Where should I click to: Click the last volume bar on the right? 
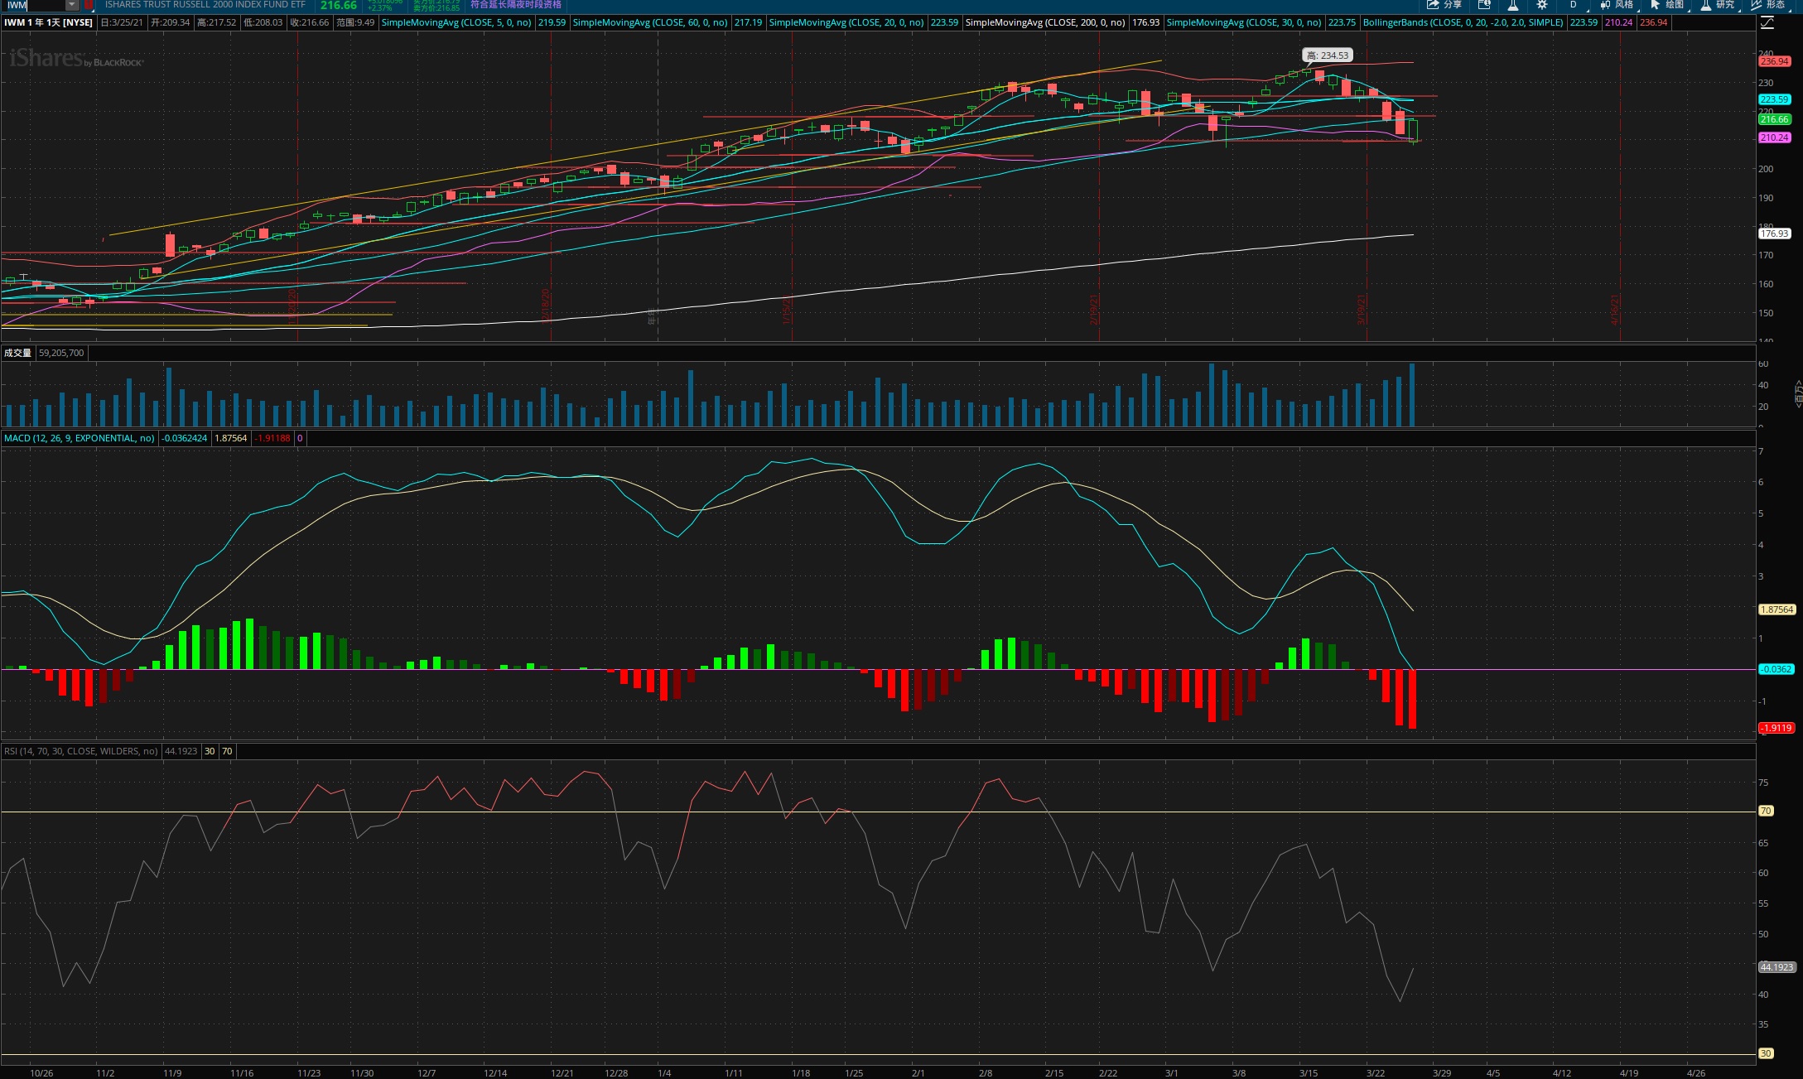1412,395
